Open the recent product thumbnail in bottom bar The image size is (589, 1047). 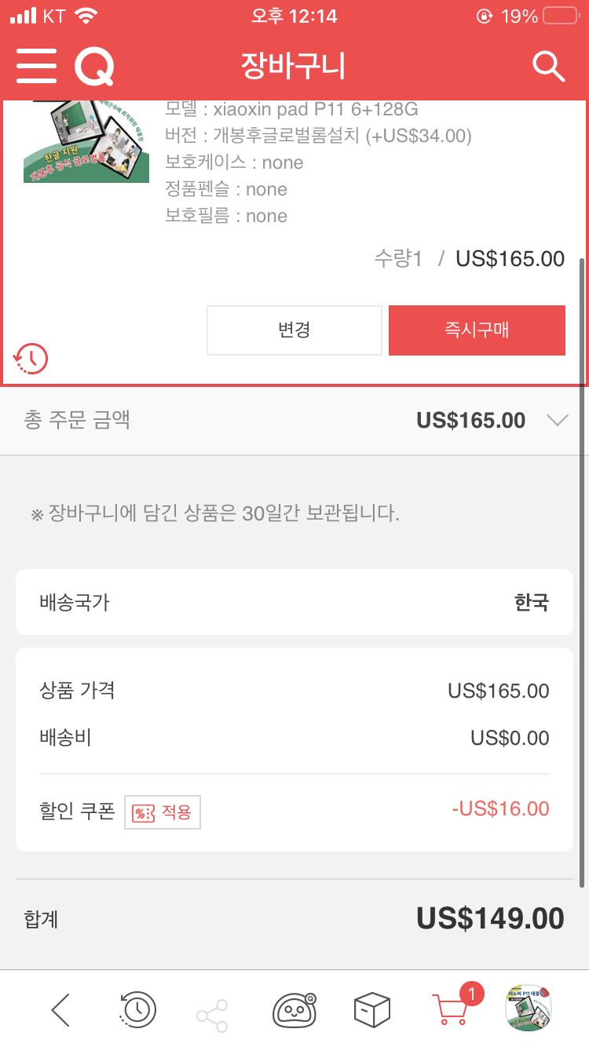click(529, 1008)
